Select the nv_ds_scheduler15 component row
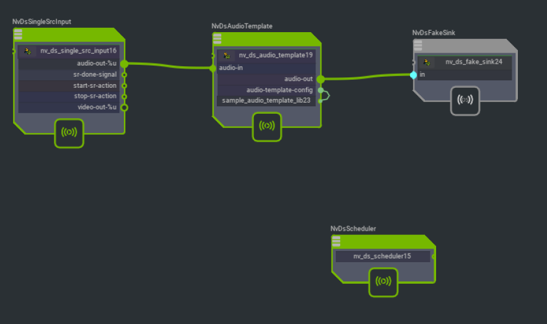Image resolution: width=547 pixels, height=324 pixels. point(382,256)
